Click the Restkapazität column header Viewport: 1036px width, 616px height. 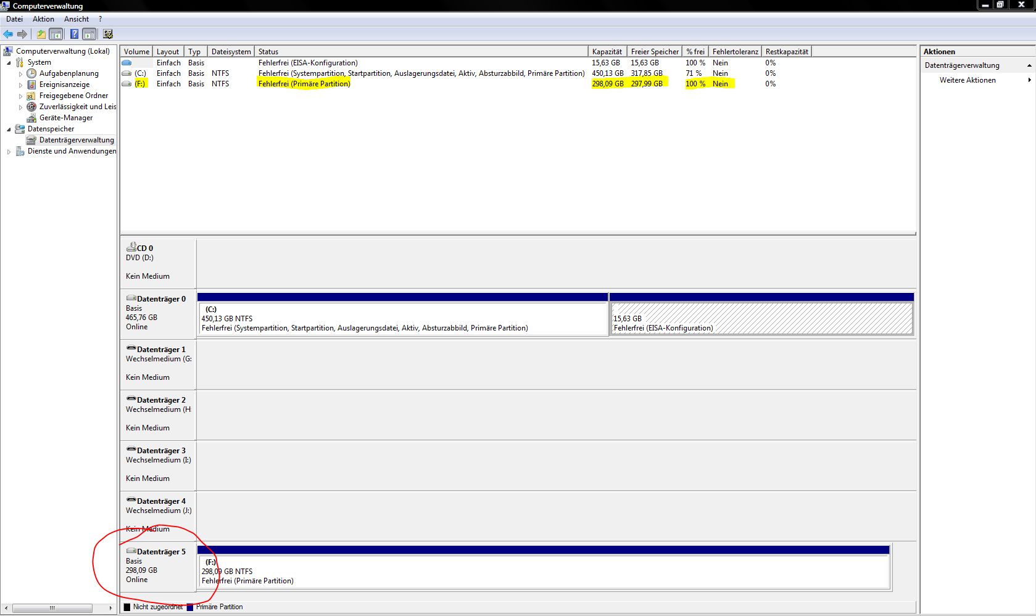tap(787, 52)
